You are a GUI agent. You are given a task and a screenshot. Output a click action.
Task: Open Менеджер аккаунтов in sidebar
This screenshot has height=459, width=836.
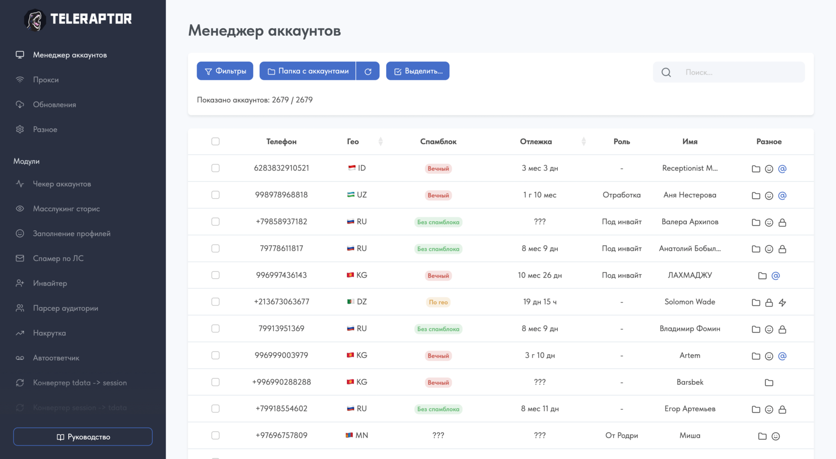[x=70, y=55]
